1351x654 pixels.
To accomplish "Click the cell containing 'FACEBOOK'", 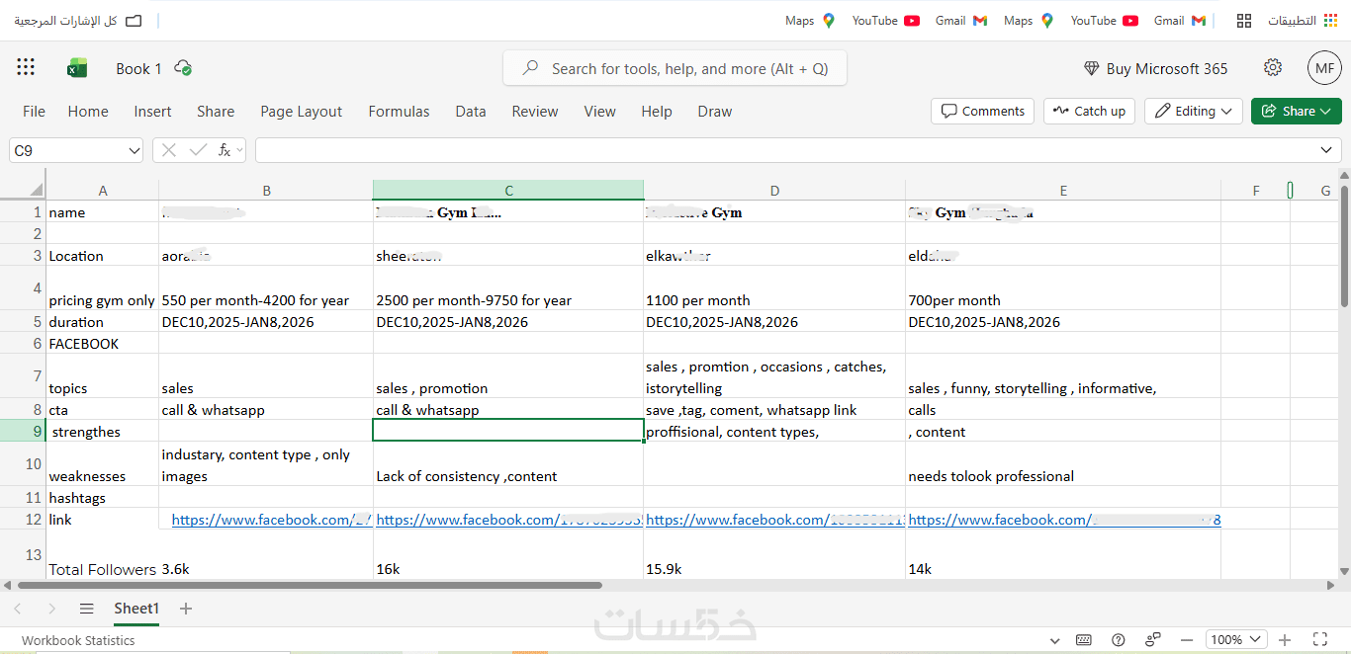I will 103,343.
